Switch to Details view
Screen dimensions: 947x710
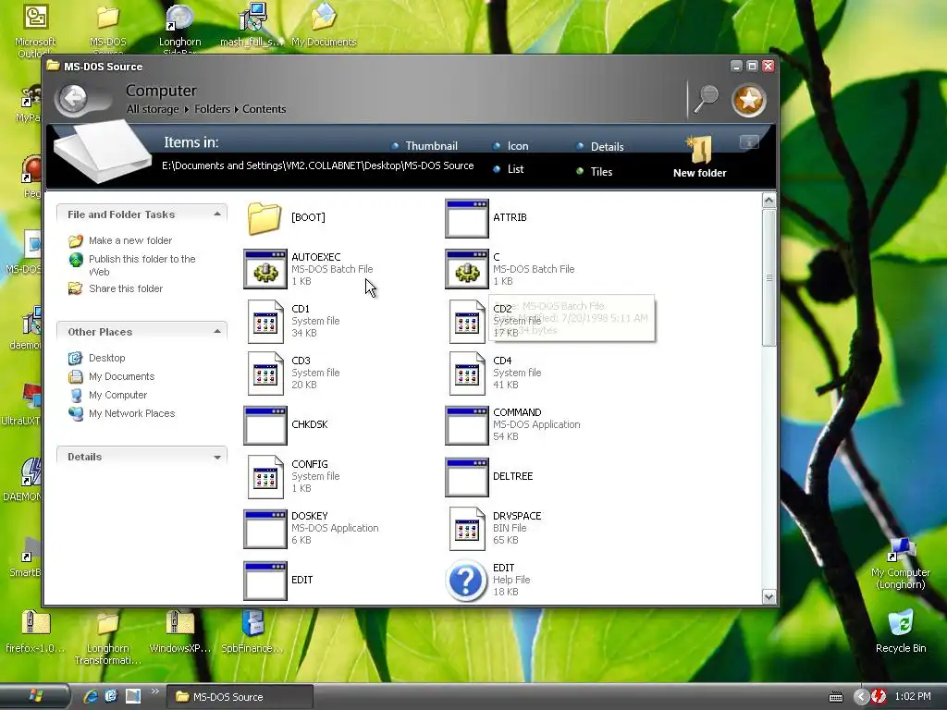[x=600, y=147]
